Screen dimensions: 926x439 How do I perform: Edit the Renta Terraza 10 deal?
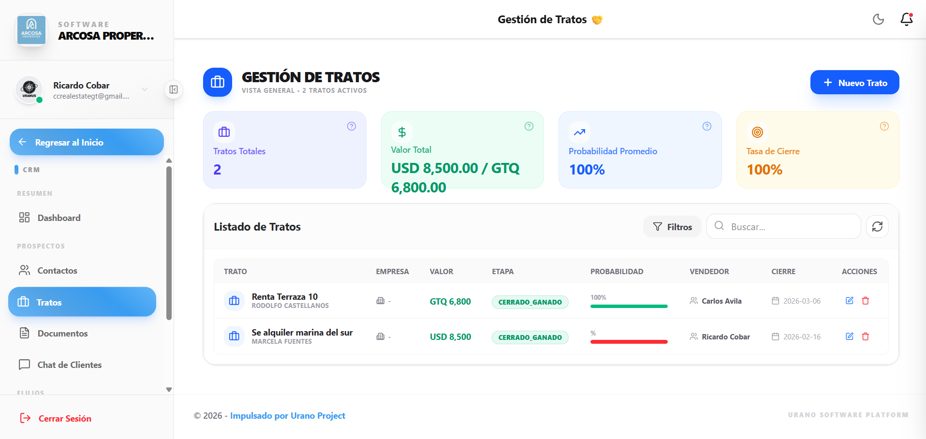pos(850,301)
